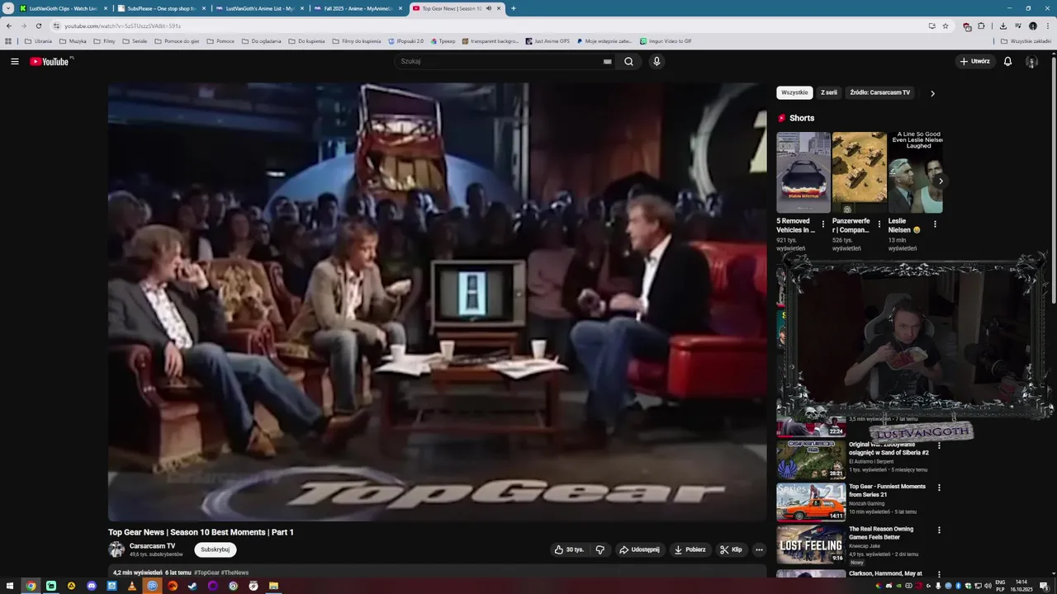Open Chrome three-dot menu
The width and height of the screenshot is (1057, 594).
click(x=1047, y=26)
